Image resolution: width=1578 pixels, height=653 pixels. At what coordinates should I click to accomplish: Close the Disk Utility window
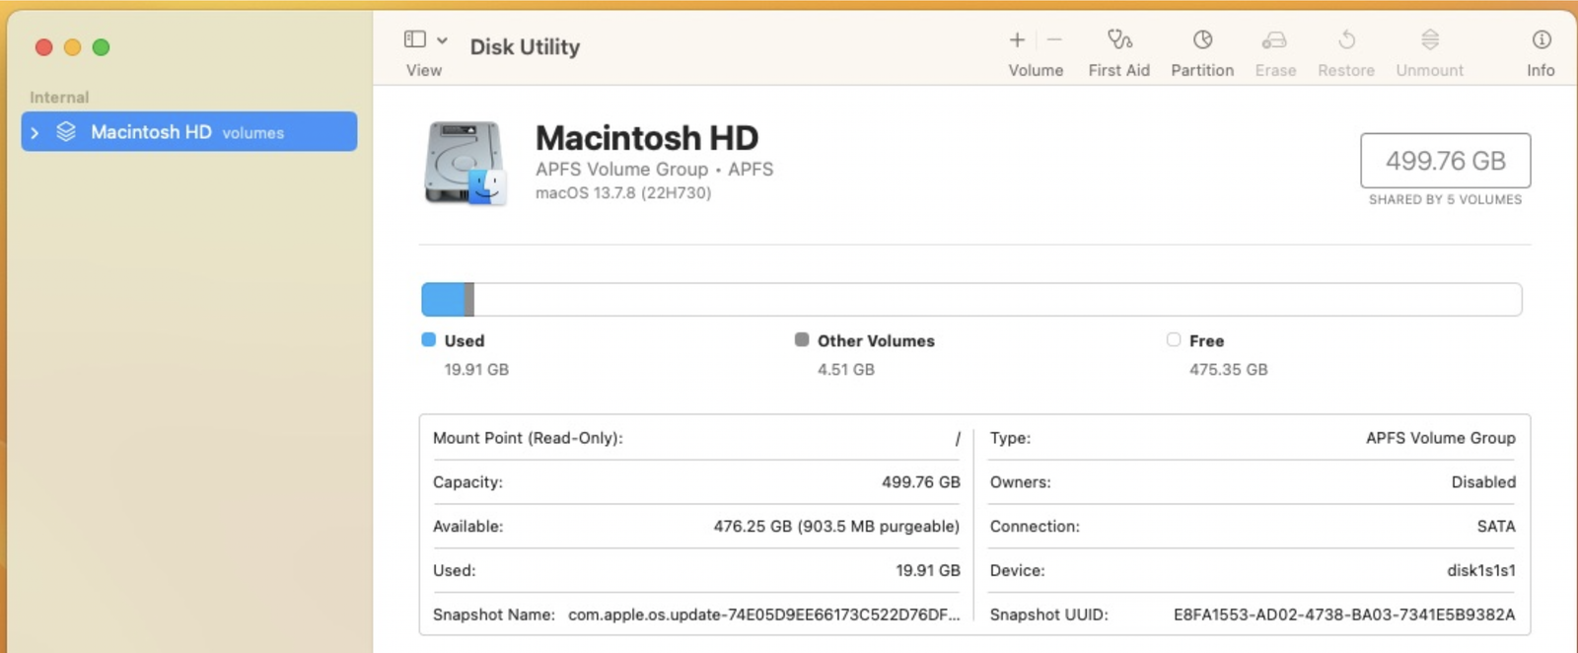[x=43, y=47]
